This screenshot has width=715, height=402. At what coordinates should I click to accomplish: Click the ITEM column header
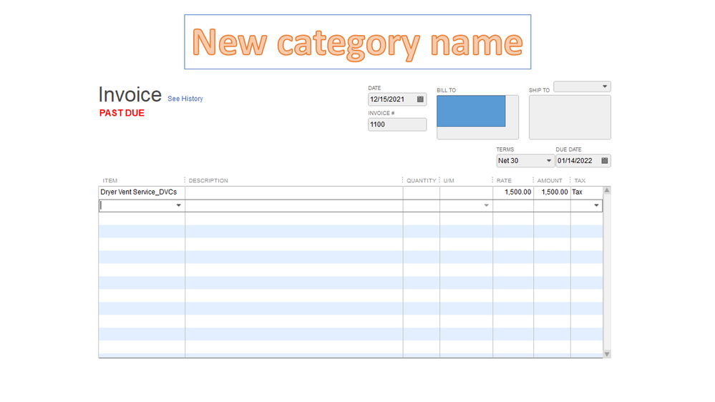click(110, 180)
